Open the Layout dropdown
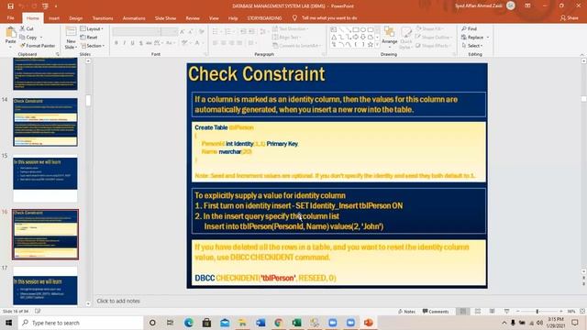 tap(92, 28)
